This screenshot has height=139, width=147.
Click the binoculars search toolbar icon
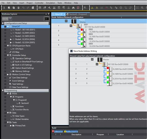click(x=73, y=8)
